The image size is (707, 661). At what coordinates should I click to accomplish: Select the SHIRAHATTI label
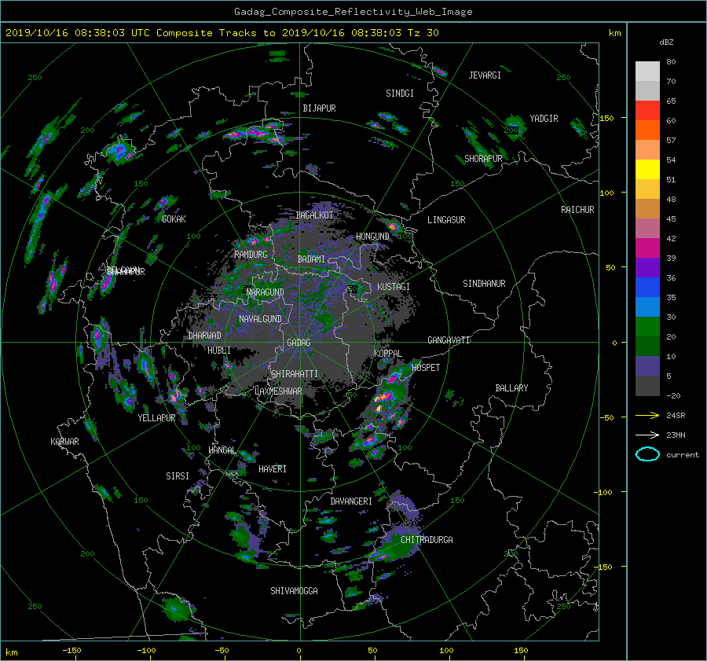click(x=295, y=374)
